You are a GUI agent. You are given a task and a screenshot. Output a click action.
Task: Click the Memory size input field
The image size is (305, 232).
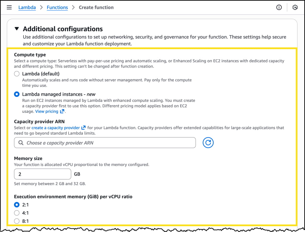42,174
